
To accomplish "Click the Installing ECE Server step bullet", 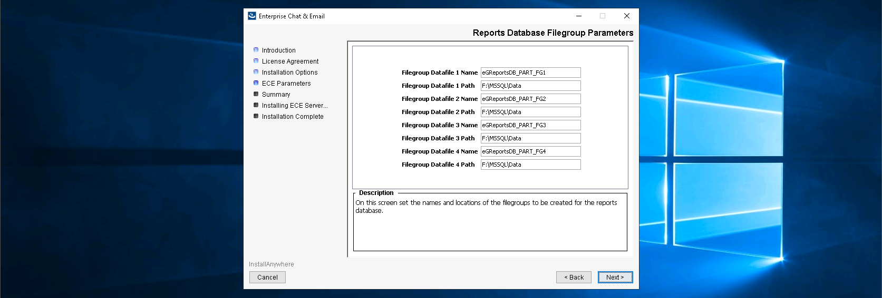I will point(256,105).
